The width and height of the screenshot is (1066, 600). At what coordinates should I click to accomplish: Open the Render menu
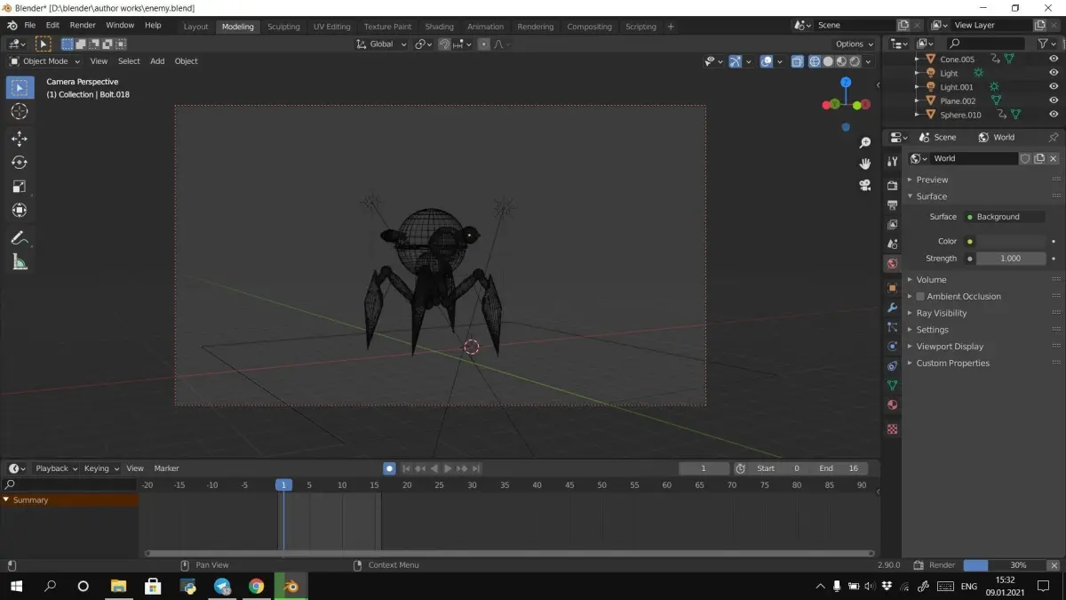tap(83, 25)
